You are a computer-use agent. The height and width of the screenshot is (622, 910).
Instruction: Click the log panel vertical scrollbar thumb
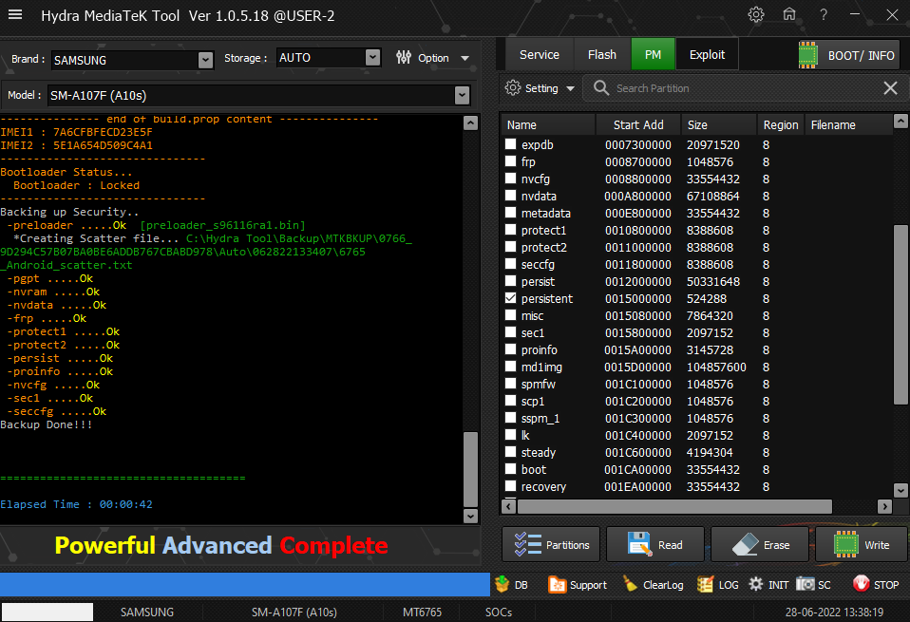click(x=470, y=469)
